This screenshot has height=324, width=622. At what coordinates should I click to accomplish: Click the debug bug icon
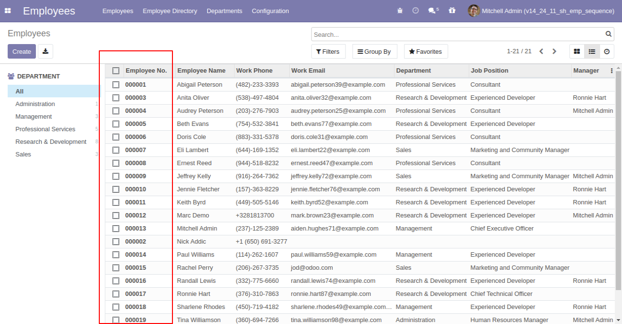tap(400, 11)
